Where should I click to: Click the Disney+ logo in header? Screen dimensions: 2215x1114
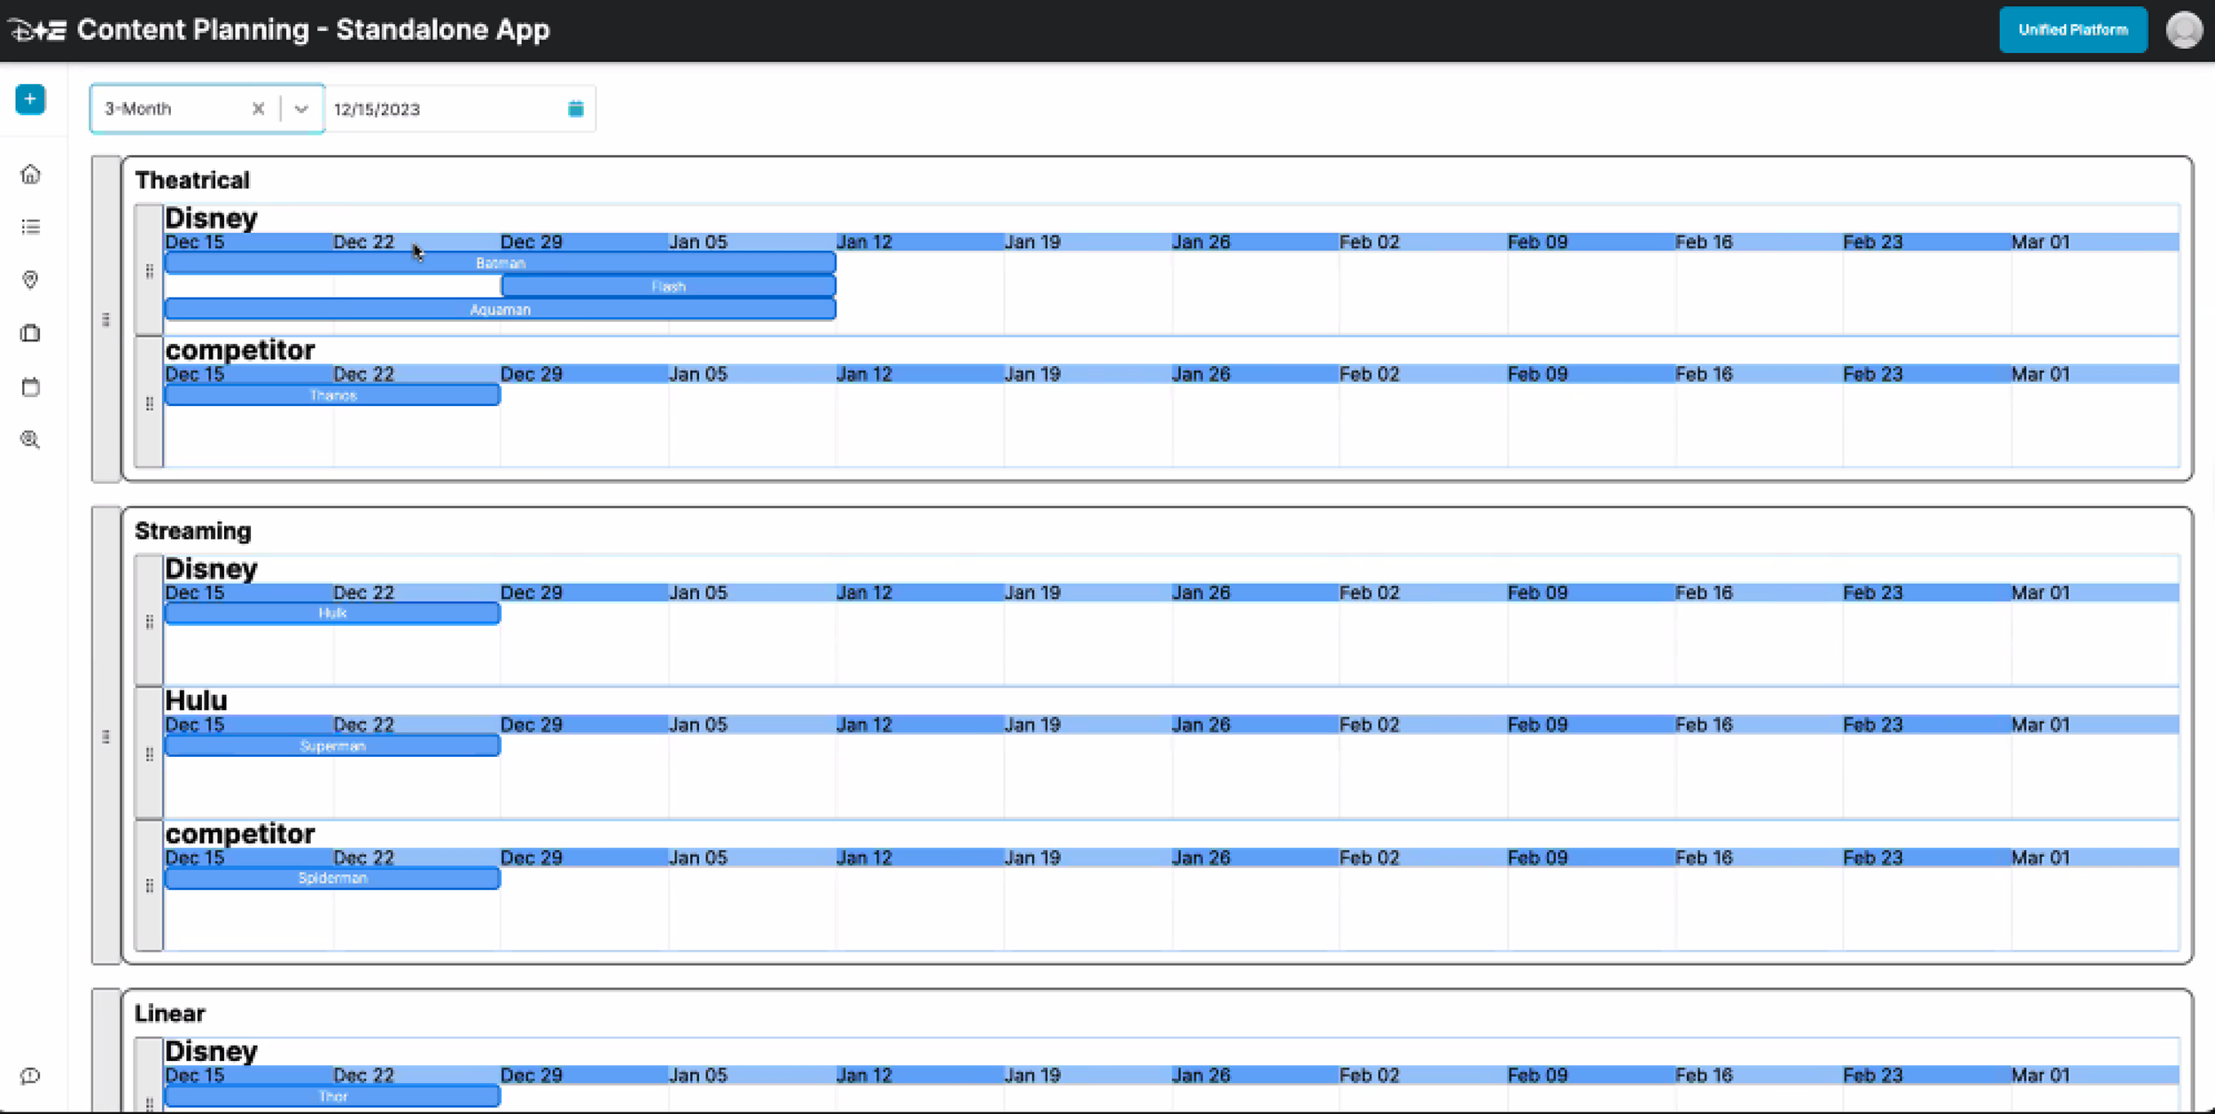37,30
